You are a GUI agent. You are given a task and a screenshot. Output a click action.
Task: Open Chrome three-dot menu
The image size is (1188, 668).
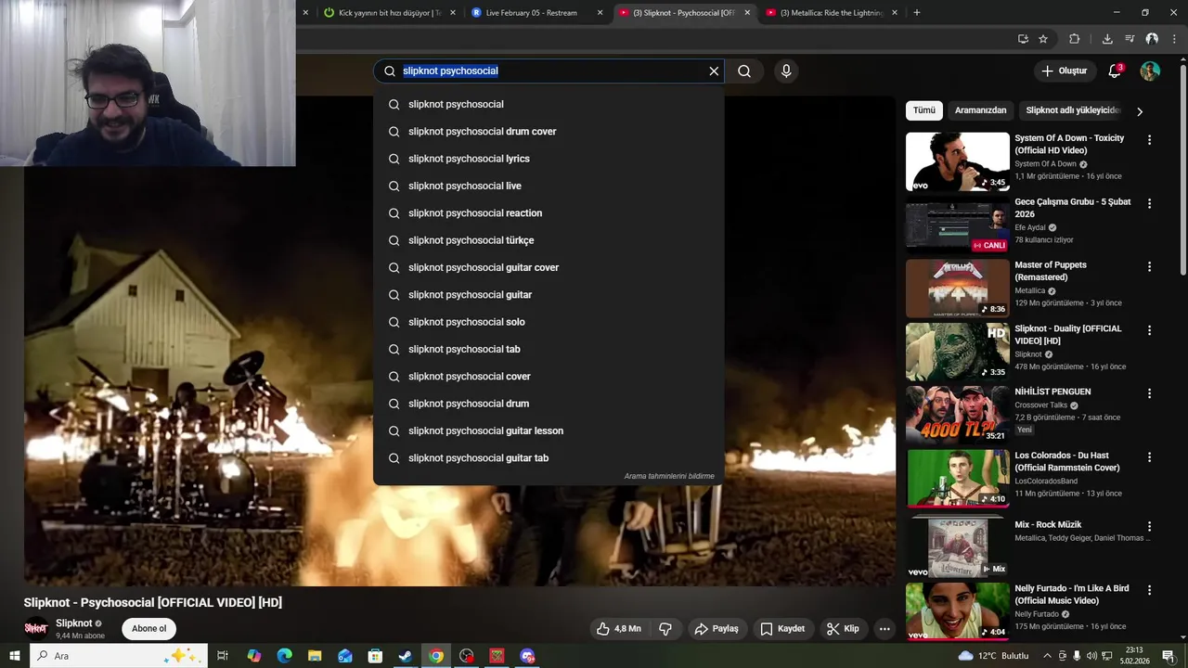click(x=1173, y=39)
